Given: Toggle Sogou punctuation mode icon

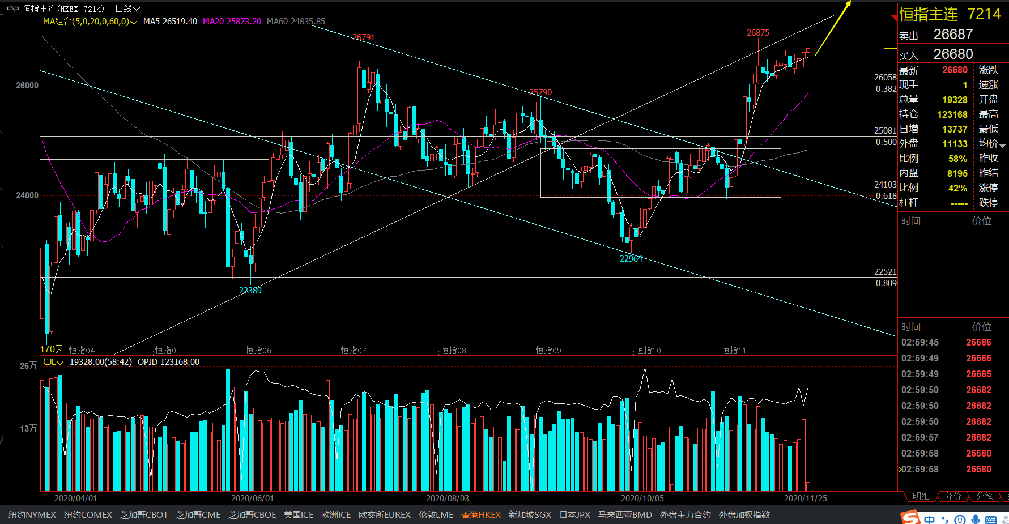Looking at the screenshot, I should [944, 519].
